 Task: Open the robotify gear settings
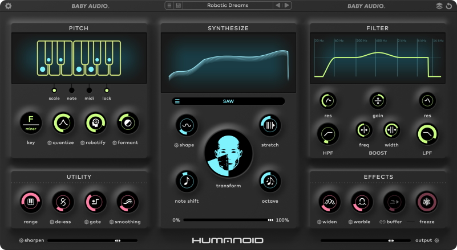point(83,143)
